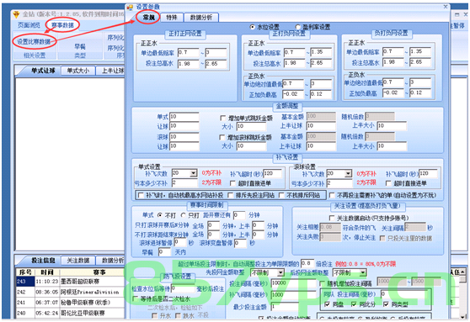Check the 排斥先投注网站 box
470x322 pixels.
(x=230, y=195)
